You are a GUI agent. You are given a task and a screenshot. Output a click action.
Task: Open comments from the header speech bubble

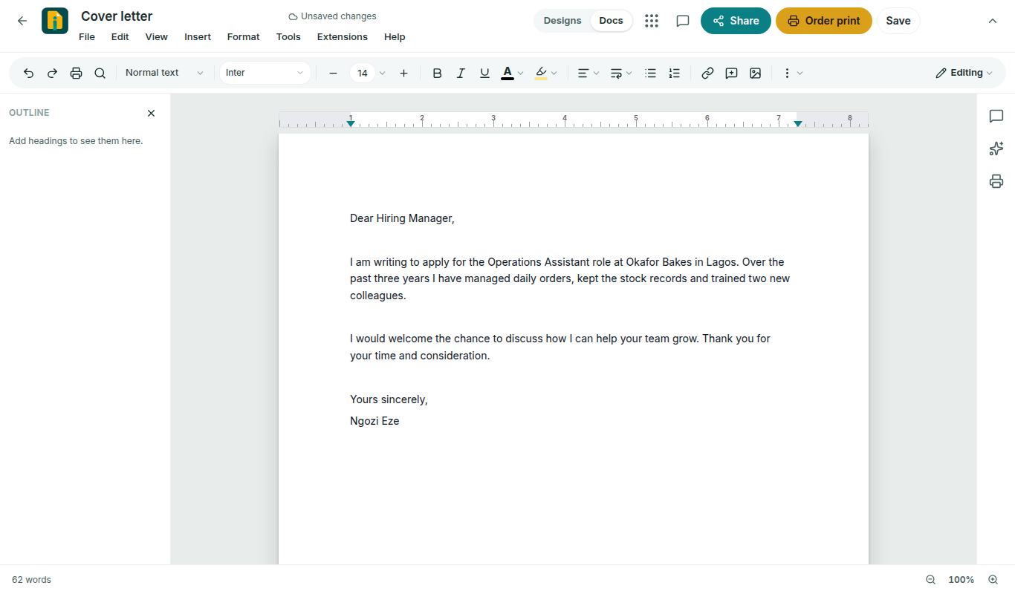tap(683, 21)
